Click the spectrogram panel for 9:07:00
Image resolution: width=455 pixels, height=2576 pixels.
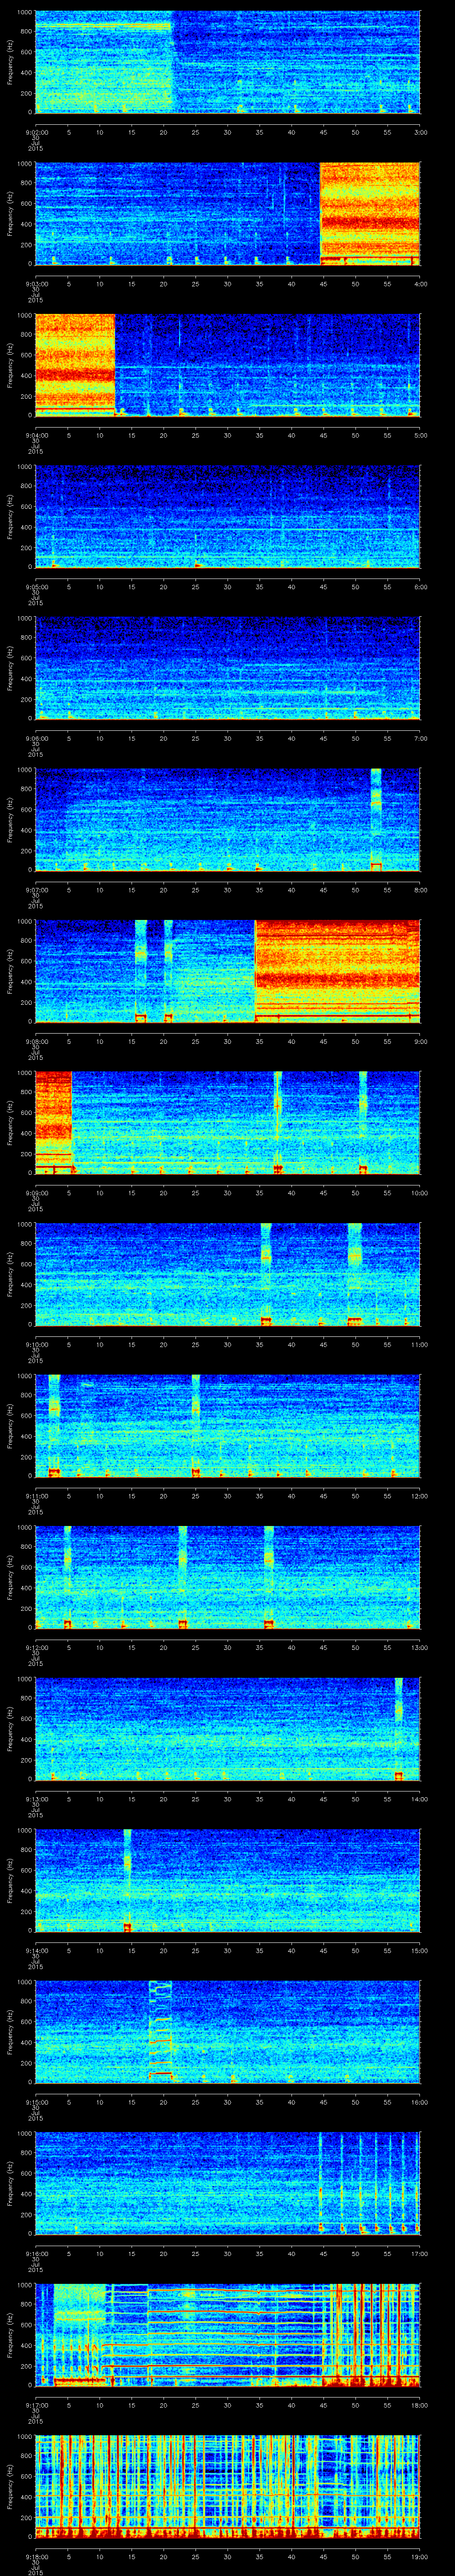tap(228, 820)
